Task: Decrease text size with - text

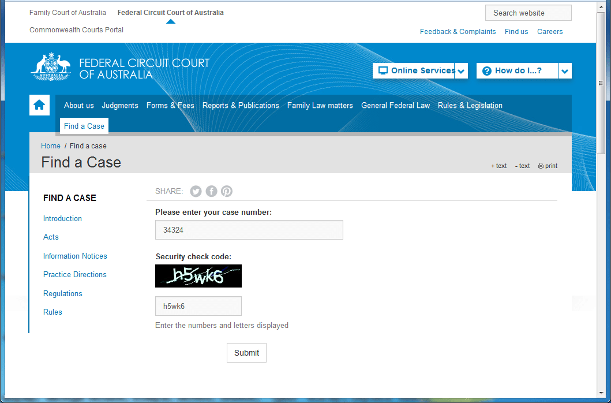Action: click(522, 166)
